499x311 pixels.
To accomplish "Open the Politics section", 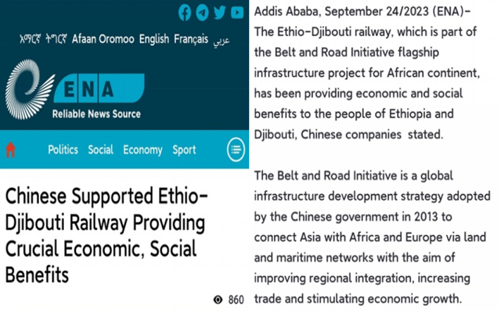I will point(63,150).
